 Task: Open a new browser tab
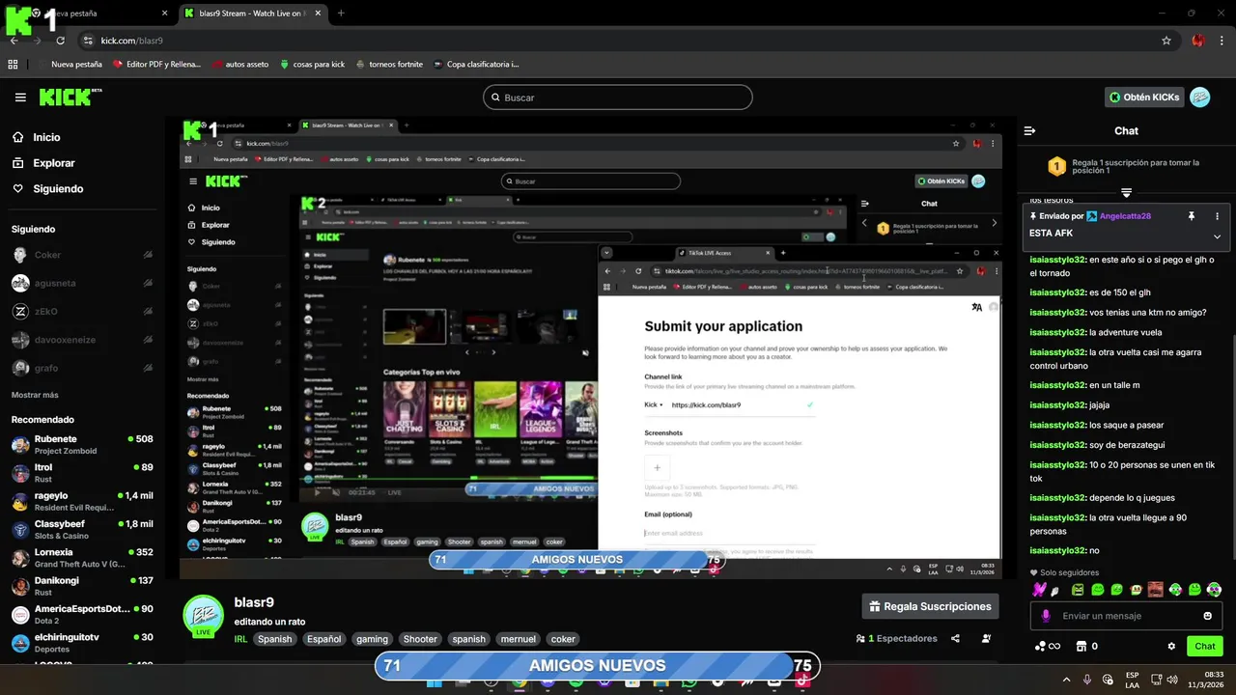(341, 14)
